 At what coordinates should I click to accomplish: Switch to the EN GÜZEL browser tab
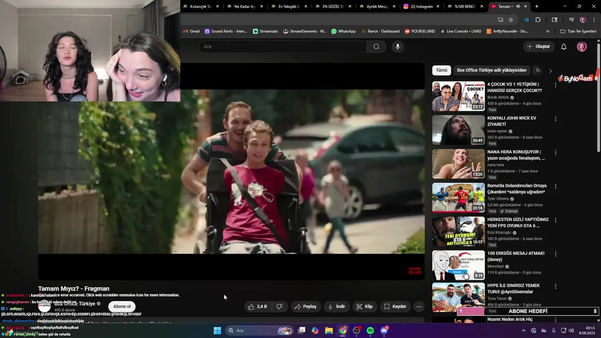333,7
